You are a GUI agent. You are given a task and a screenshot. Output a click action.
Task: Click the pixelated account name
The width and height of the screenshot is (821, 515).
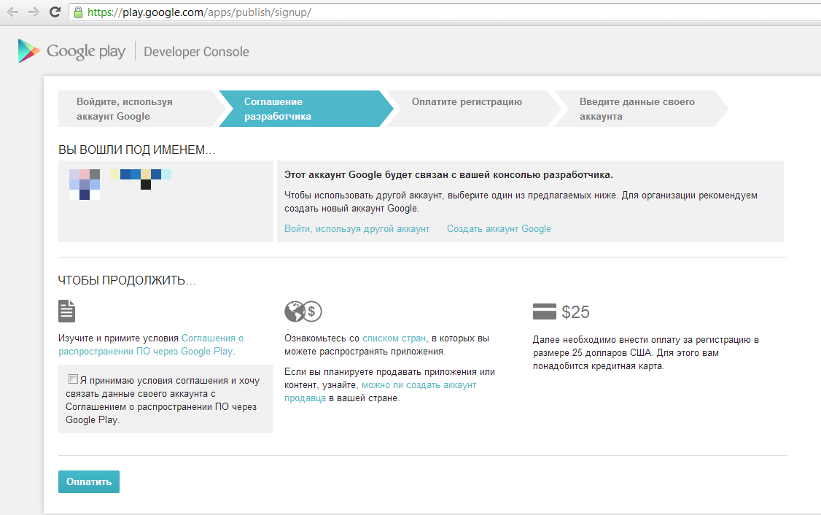[x=141, y=179]
